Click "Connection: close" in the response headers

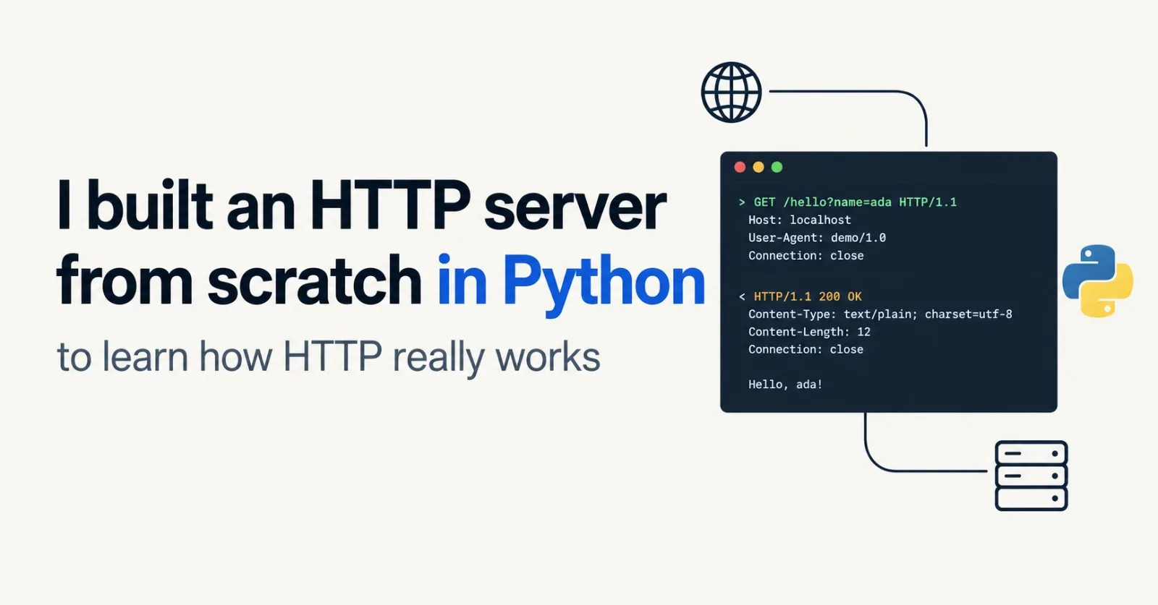point(806,350)
